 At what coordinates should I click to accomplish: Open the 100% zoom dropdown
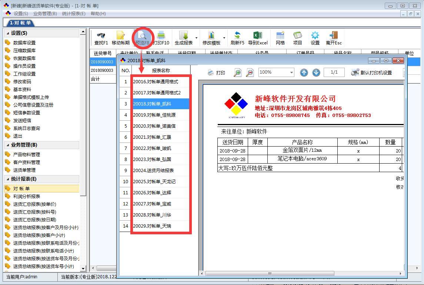click(291, 73)
